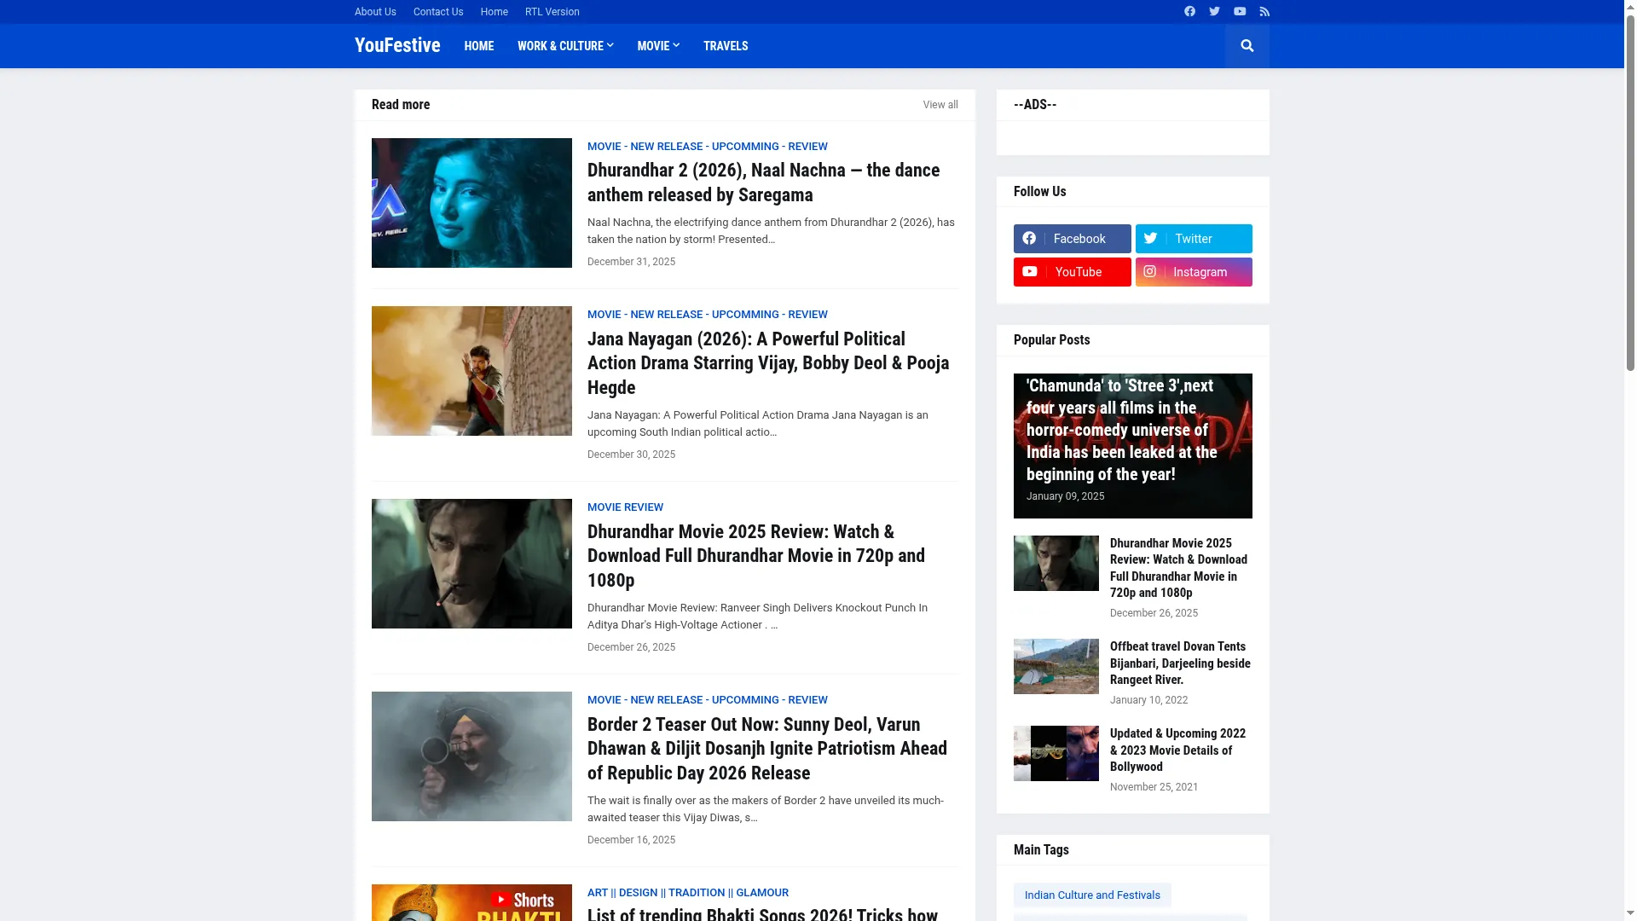Follow on Twitter button in sidebar
The height and width of the screenshot is (921, 1637).
[1194, 239]
